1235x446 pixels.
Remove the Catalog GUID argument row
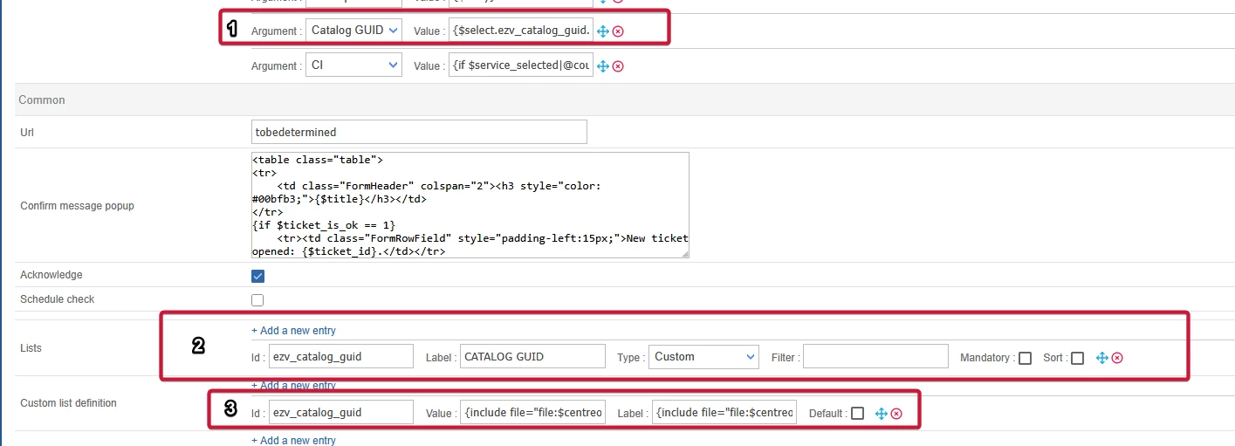pyautogui.click(x=618, y=31)
